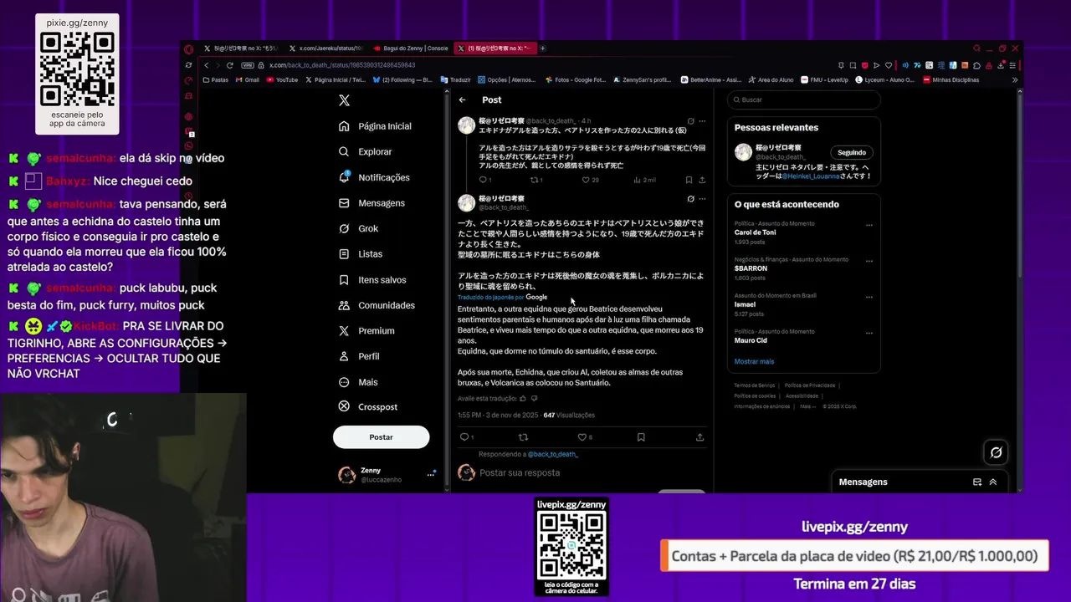This screenshot has width=1071, height=602.
Task: Click the back arrow beside Post
Action: [x=462, y=99]
